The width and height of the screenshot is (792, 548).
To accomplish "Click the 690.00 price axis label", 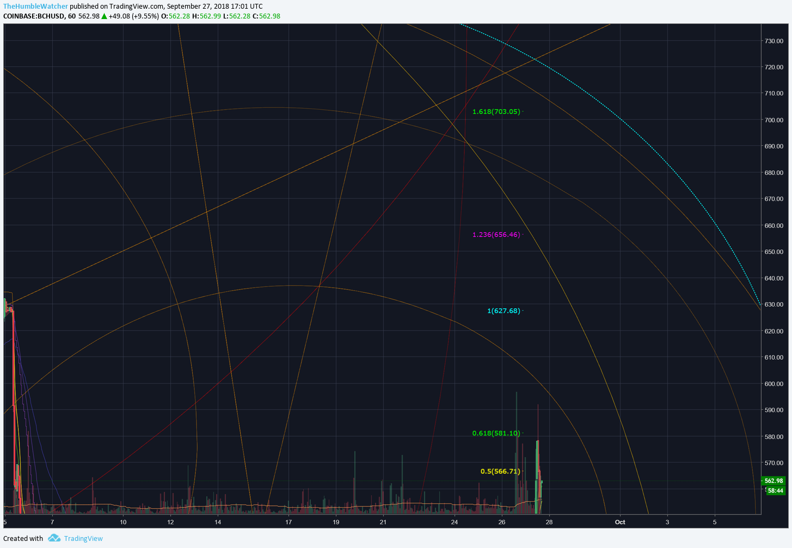I will point(774,146).
